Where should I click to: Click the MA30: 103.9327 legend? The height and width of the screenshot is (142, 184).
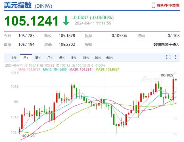[107, 70]
